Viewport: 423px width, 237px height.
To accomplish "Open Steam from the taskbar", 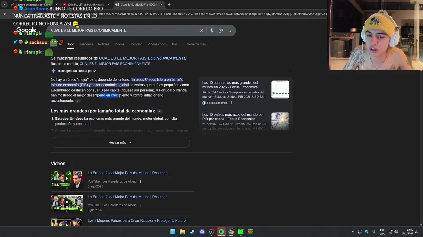I will pyautogui.click(x=192, y=232).
